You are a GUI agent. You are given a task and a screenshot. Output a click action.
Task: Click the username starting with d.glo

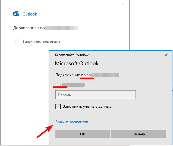click(70, 85)
